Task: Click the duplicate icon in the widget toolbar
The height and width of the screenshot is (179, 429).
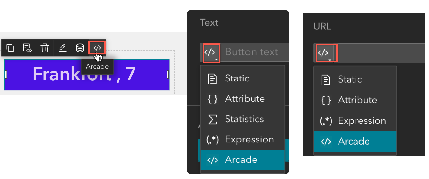Action: [10, 48]
